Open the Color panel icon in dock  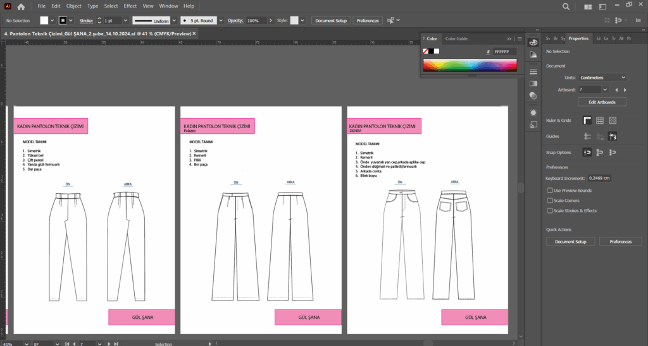[533, 42]
